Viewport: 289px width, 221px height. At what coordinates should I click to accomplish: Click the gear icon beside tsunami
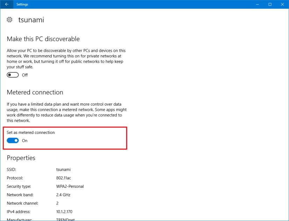[x=9, y=20]
